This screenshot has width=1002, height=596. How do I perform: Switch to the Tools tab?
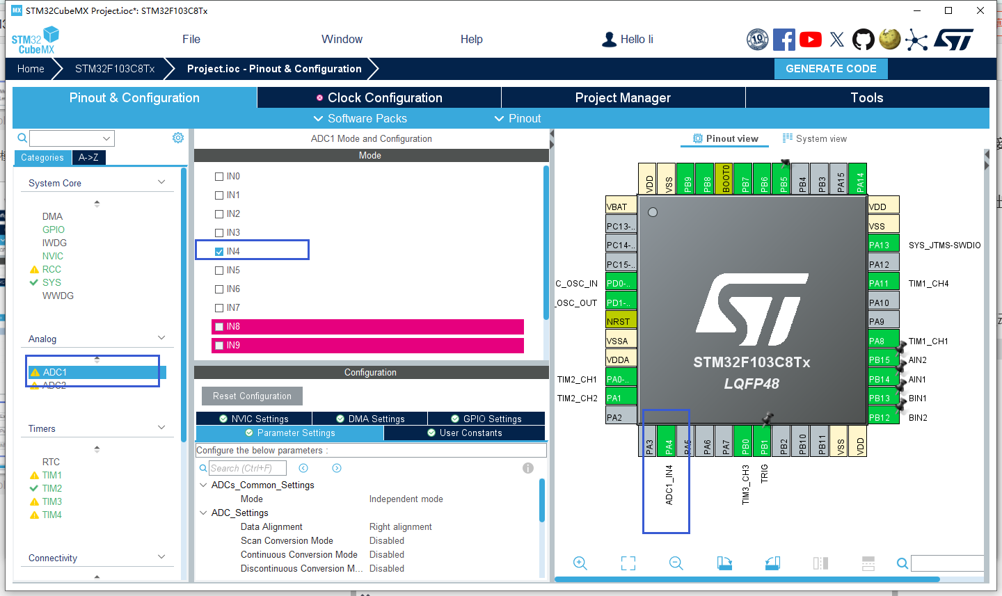tap(868, 97)
